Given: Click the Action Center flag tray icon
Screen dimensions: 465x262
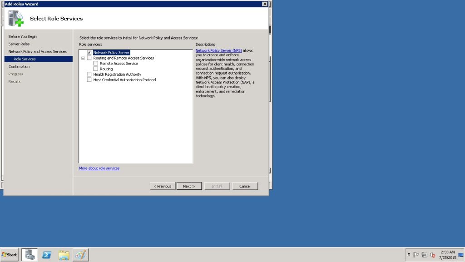Looking at the screenshot, I should click(416, 255).
